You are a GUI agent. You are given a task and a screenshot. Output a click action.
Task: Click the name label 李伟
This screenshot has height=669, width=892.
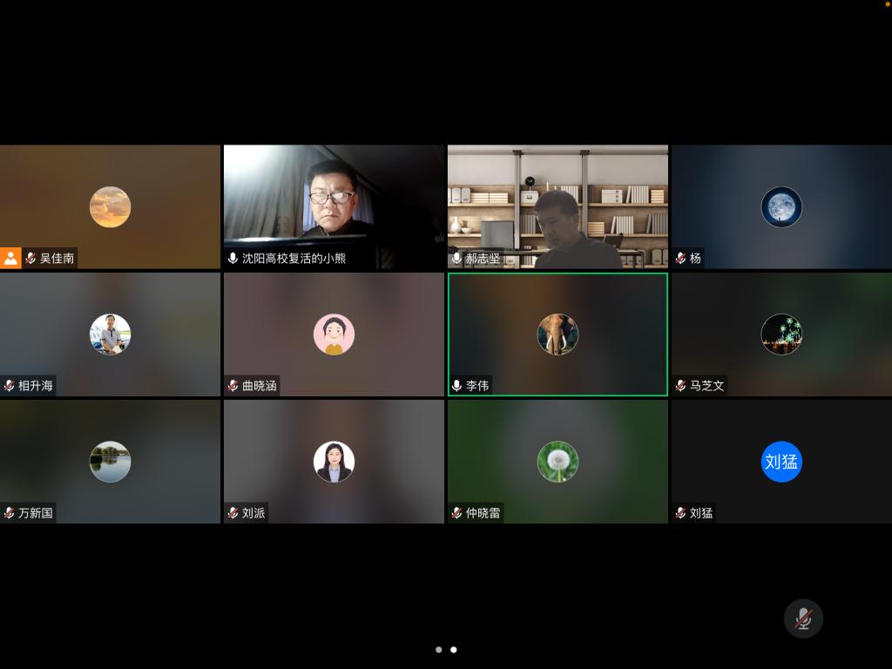pos(477,386)
